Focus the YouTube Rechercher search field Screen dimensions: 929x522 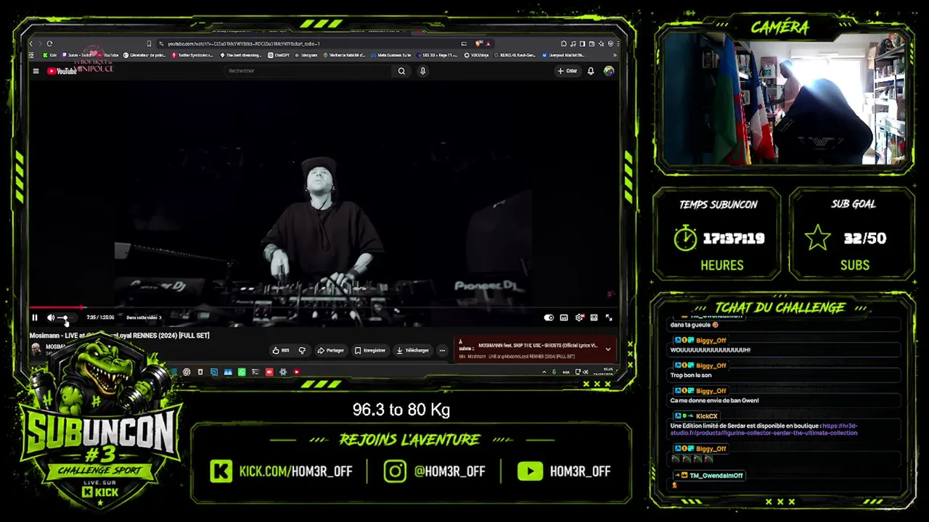coord(308,71)
